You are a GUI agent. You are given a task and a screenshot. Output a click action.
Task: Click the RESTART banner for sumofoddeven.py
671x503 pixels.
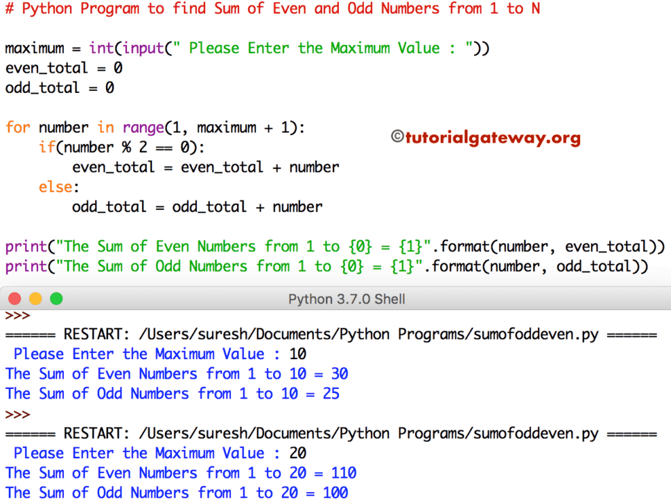tap(333, 334)
